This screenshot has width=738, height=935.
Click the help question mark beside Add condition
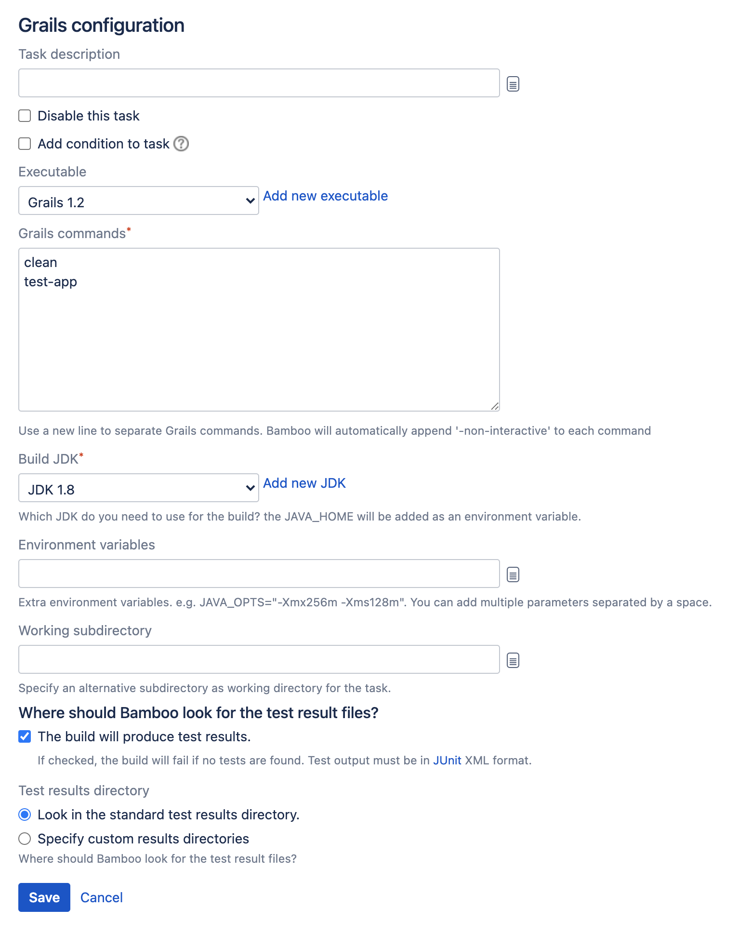tap(181, 144)
